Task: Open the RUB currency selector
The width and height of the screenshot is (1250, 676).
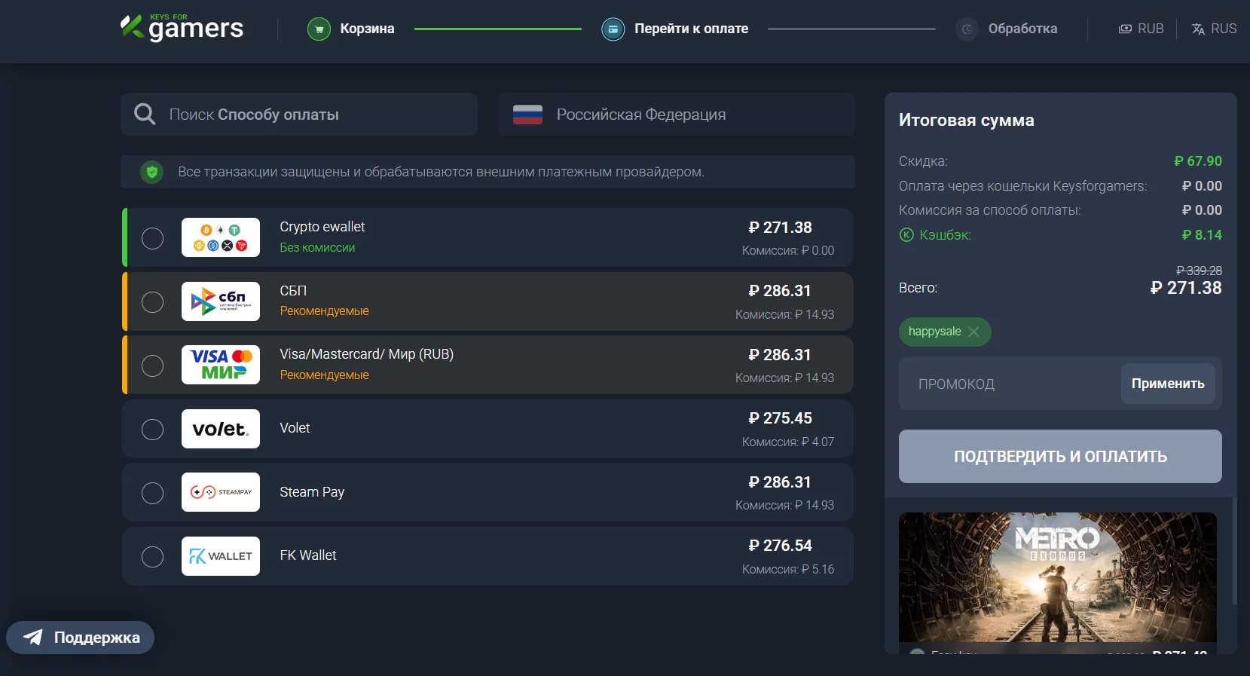Action: pos(1141,29)
